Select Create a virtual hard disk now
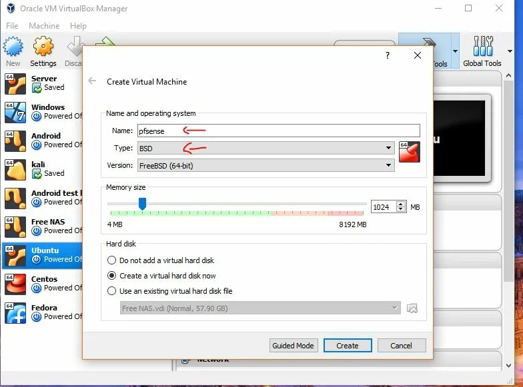 click(x=112, y=276)
